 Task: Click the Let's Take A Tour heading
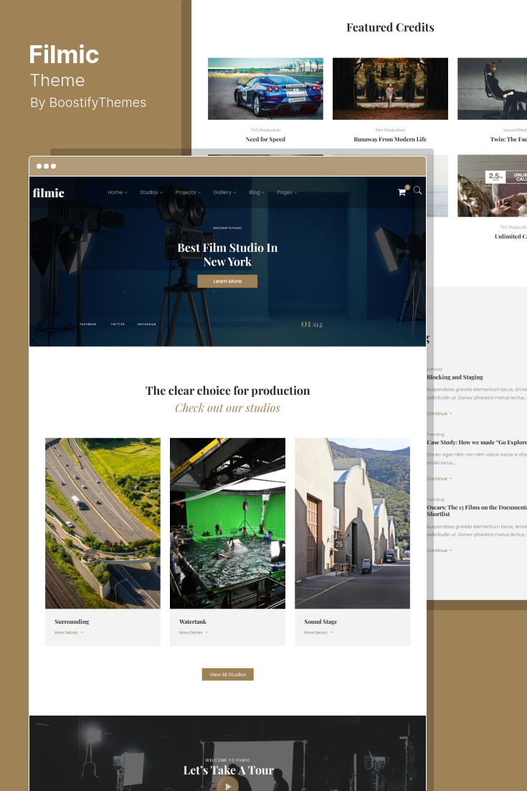click(x=228, y=770)
